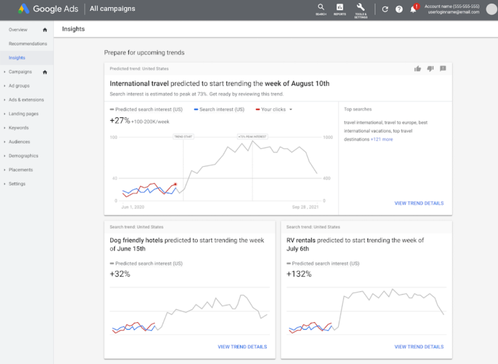Click the Search interest (US) blue legend
This screenshot has height=364, width=498.
tap(219, 110)
